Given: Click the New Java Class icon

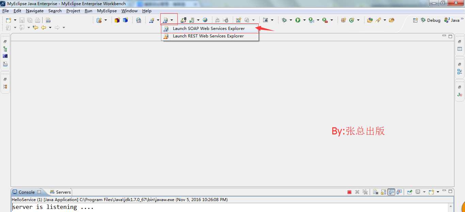Looking at the screenshot, I should point(352,20).
